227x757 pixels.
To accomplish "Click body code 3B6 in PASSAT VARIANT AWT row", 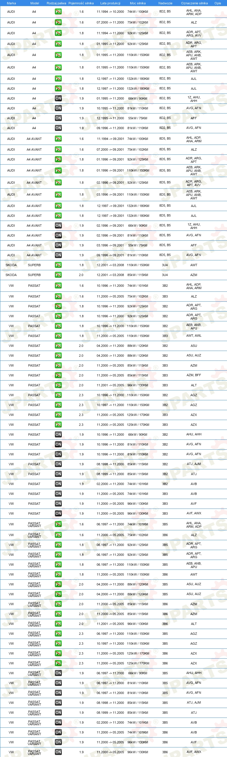I will pos(165,574).
